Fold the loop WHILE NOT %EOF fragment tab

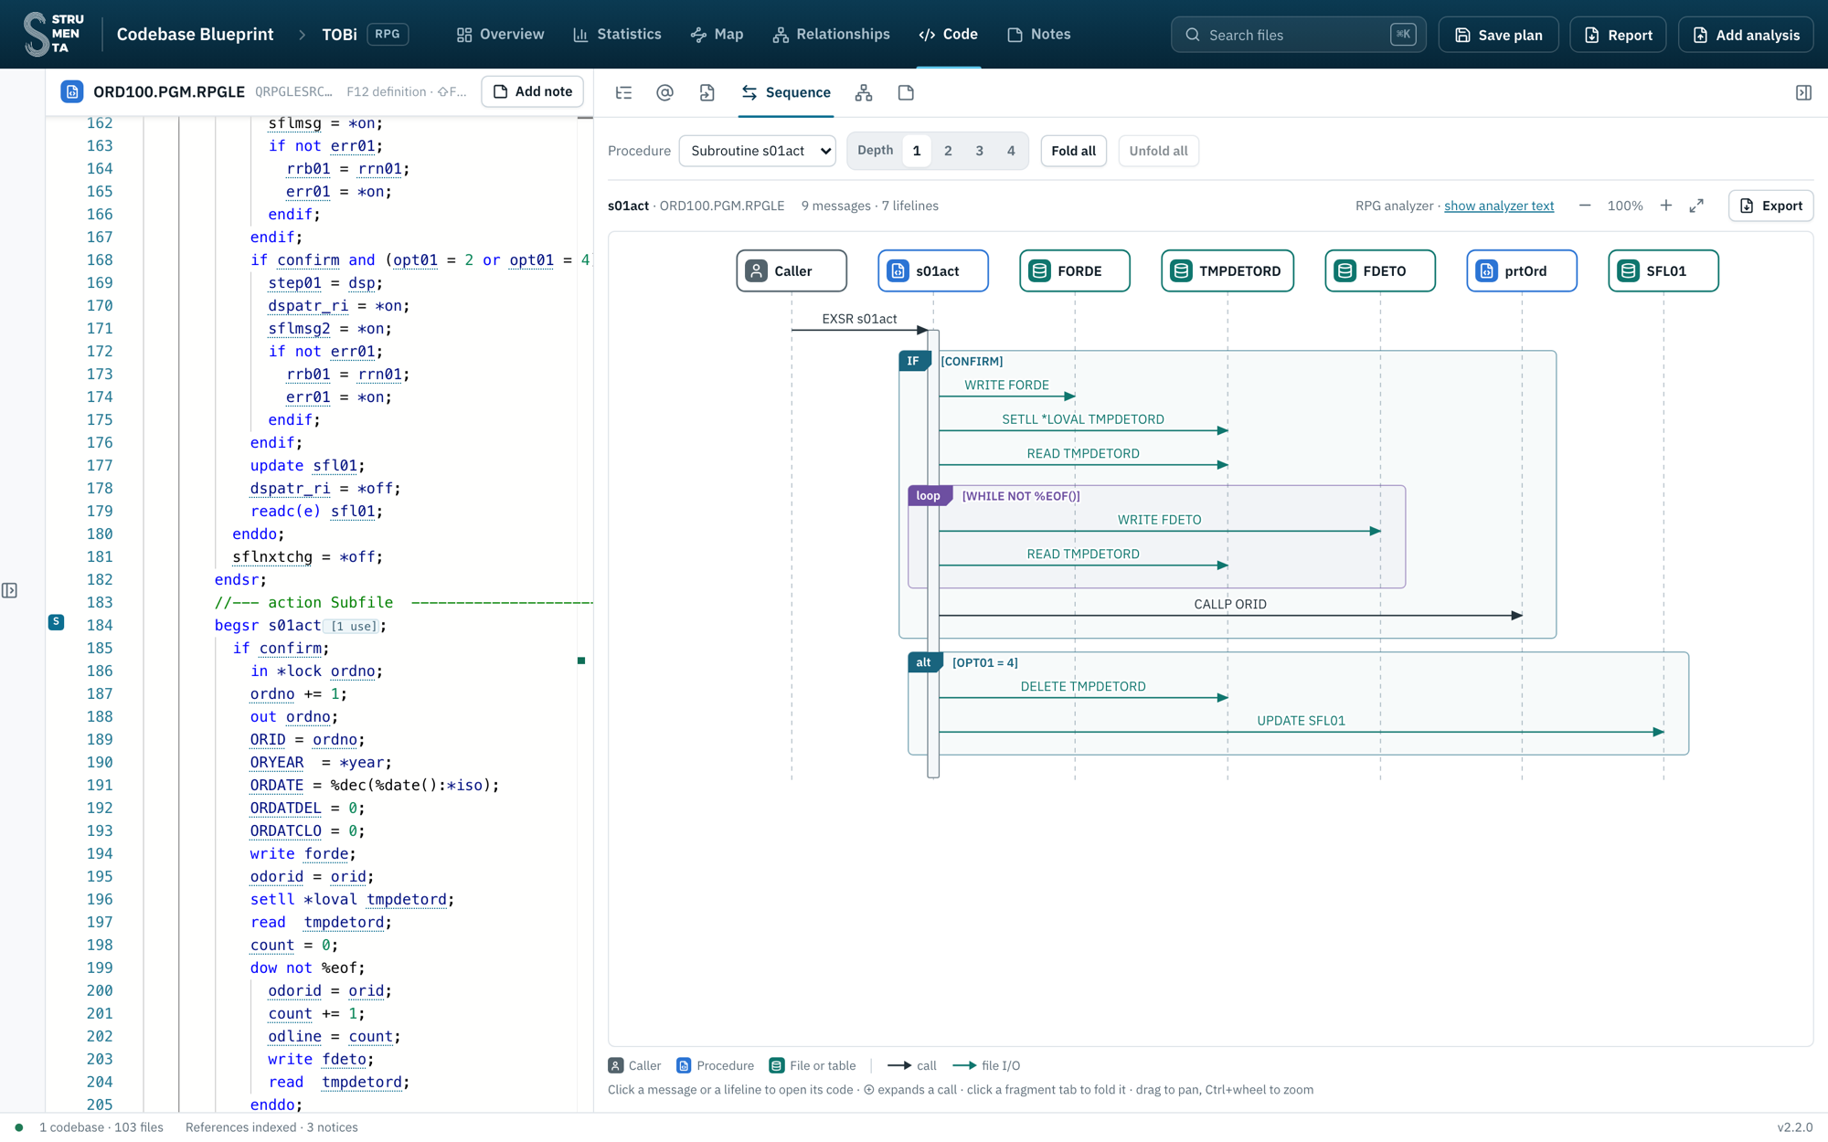coord(929,495)
